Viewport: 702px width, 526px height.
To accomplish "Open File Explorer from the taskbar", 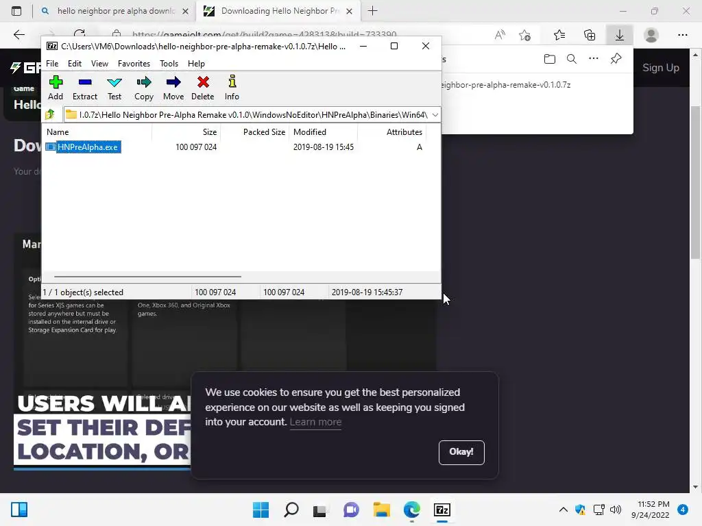I will pyautogui.click(x=381, y=510).
